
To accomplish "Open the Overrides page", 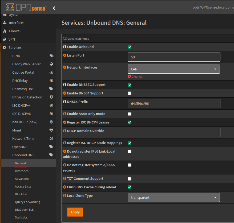I will tap(28, 171).
